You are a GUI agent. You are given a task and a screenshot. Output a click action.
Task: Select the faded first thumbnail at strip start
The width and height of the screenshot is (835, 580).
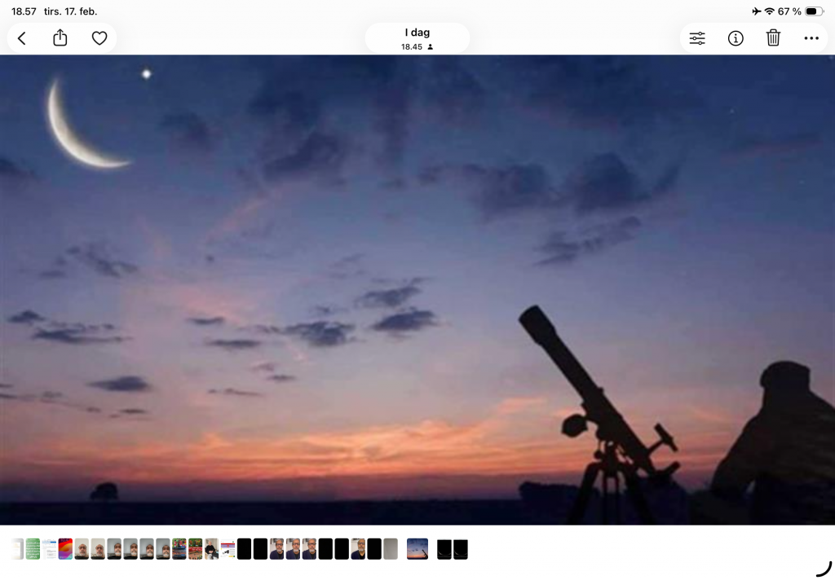coord(17,549)
